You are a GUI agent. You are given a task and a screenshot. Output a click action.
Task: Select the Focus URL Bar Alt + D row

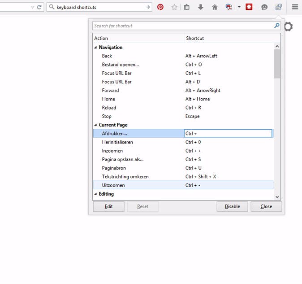pyautogui.click(x=183, y=82)
